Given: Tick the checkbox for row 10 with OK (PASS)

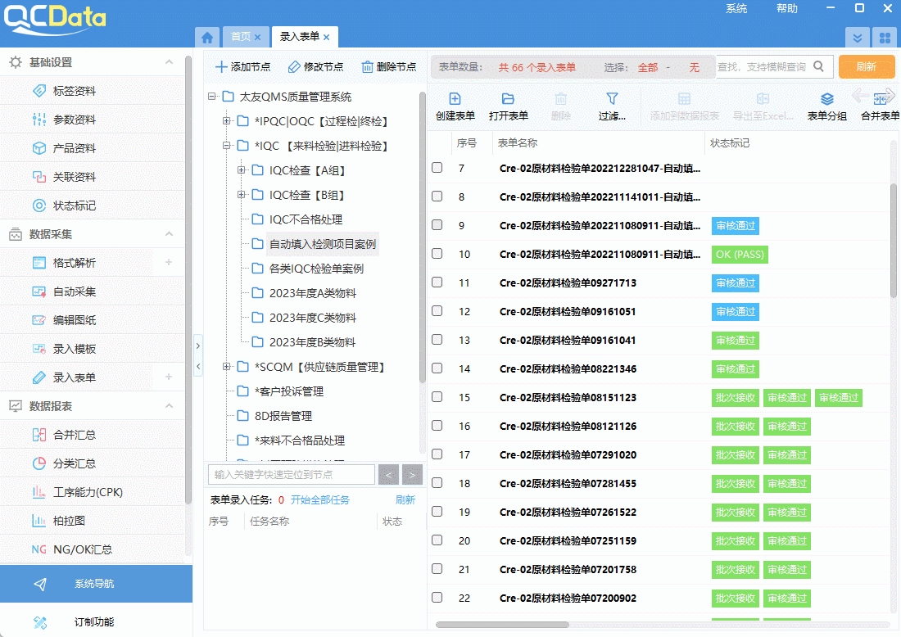Looking at the screenshot, I should pyautogui.click(x=437, y=254).
